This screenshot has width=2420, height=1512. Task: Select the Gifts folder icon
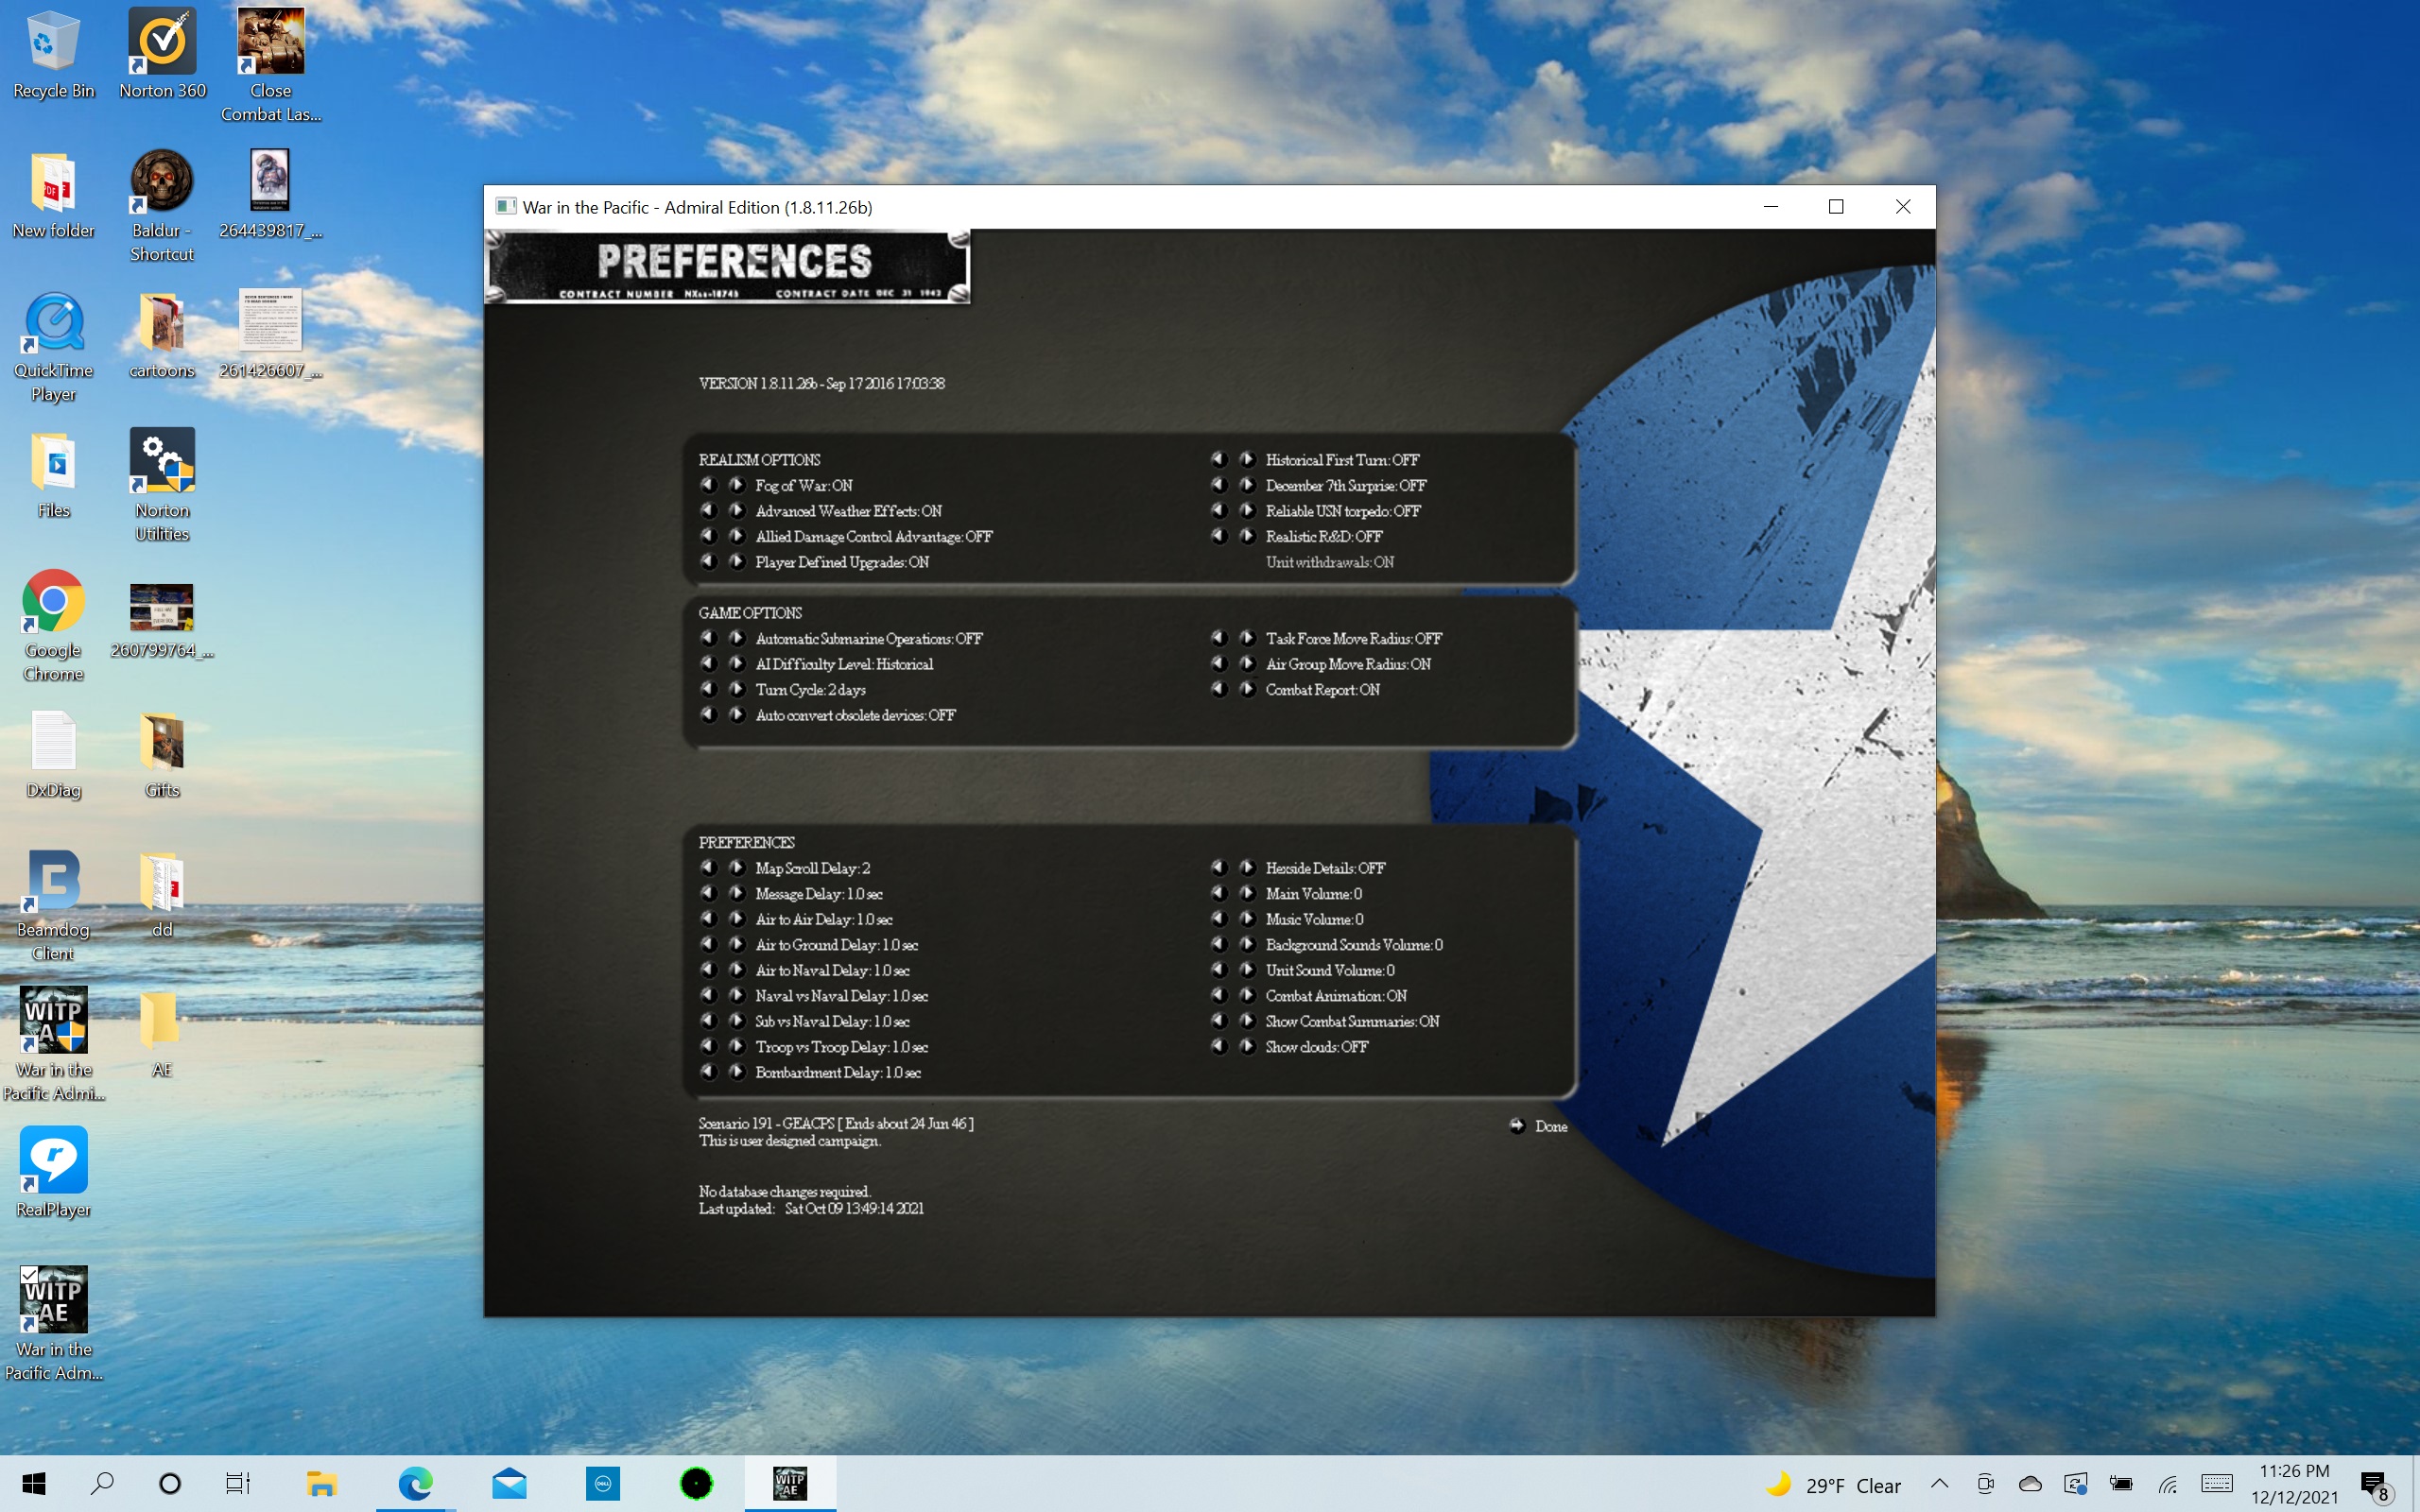coord(162,755)
